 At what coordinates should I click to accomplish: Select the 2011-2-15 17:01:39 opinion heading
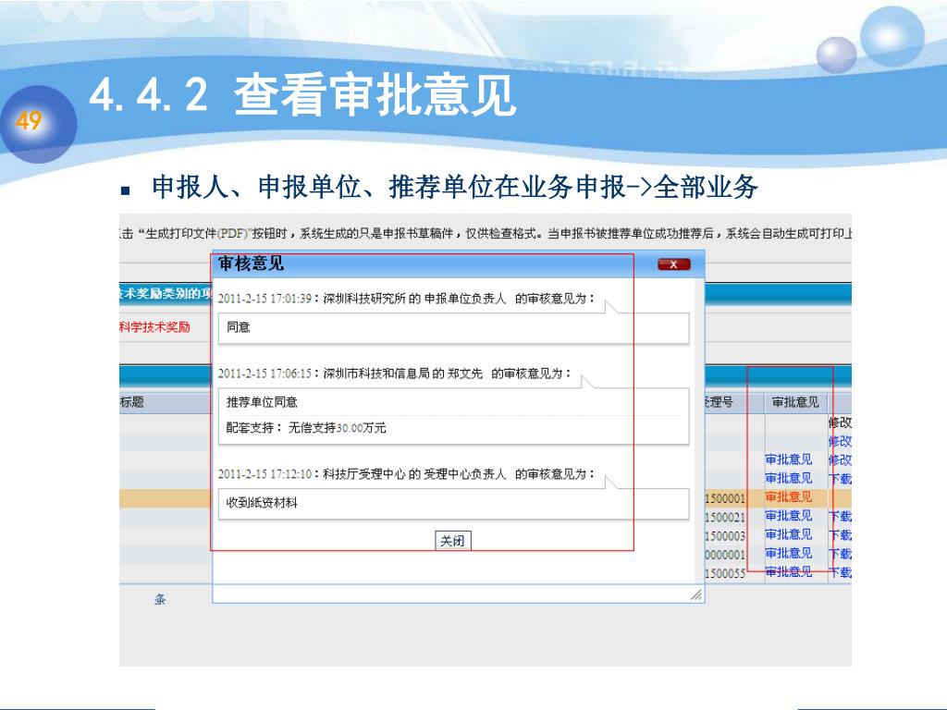click(406, 299)
